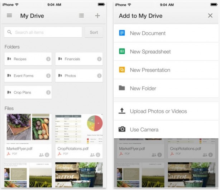
Task: Click the shared people icon on MarketFlyer.pdf in My Drive
Action: (x=41, y=155)
